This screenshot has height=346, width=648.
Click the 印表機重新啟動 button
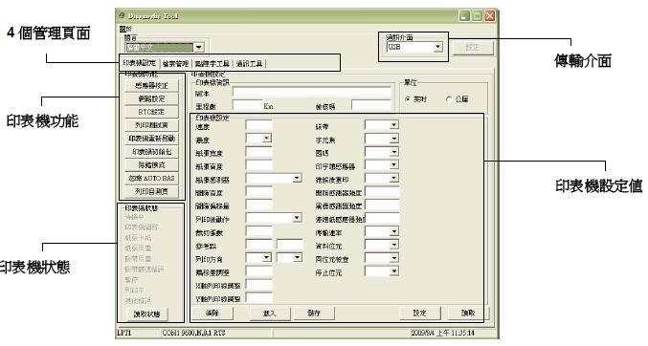(151, 139)
